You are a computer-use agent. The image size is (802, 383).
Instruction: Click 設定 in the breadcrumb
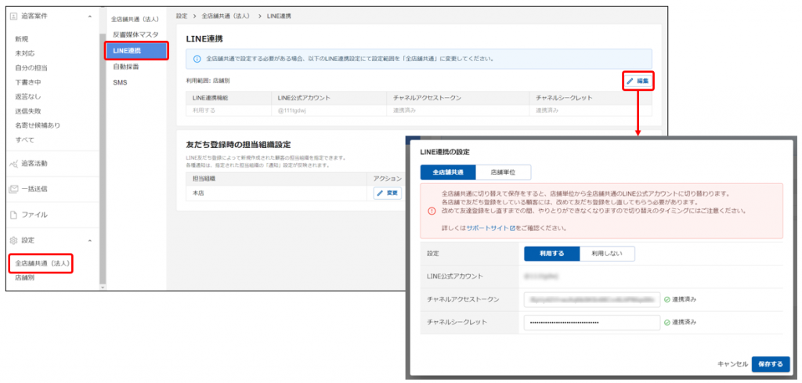tap(182, 16)
